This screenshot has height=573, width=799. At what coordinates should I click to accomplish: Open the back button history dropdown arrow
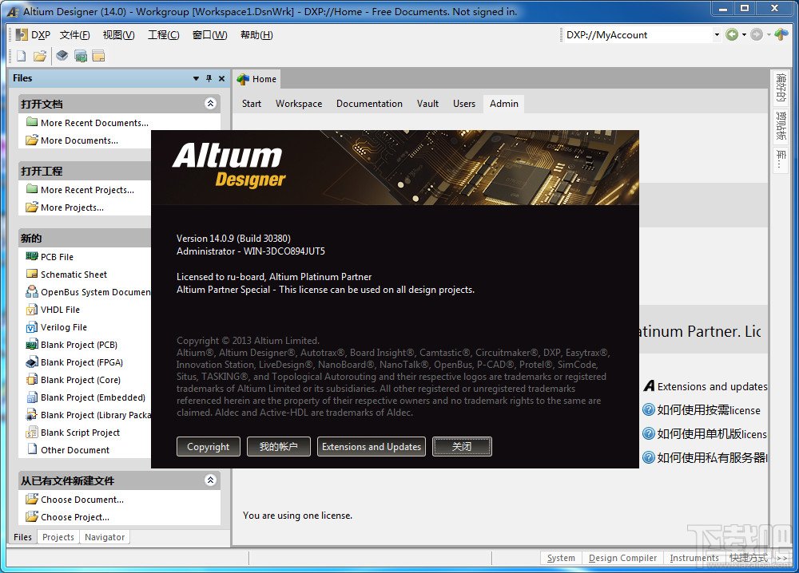pyautogui.click(x=744, y=34)
